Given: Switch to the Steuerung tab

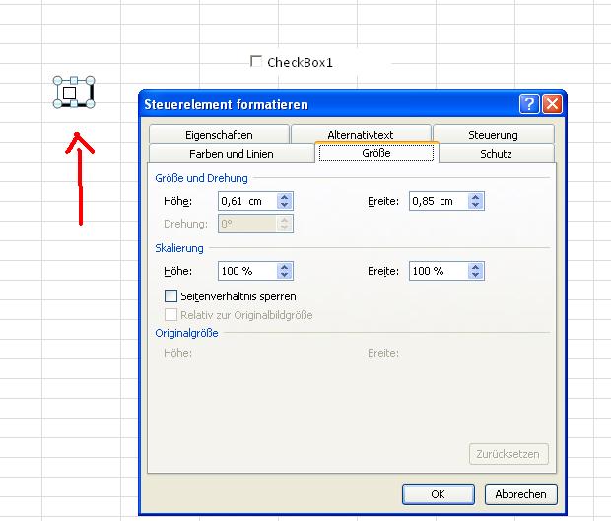Looking at the screenshot, I should coord(494,135).
